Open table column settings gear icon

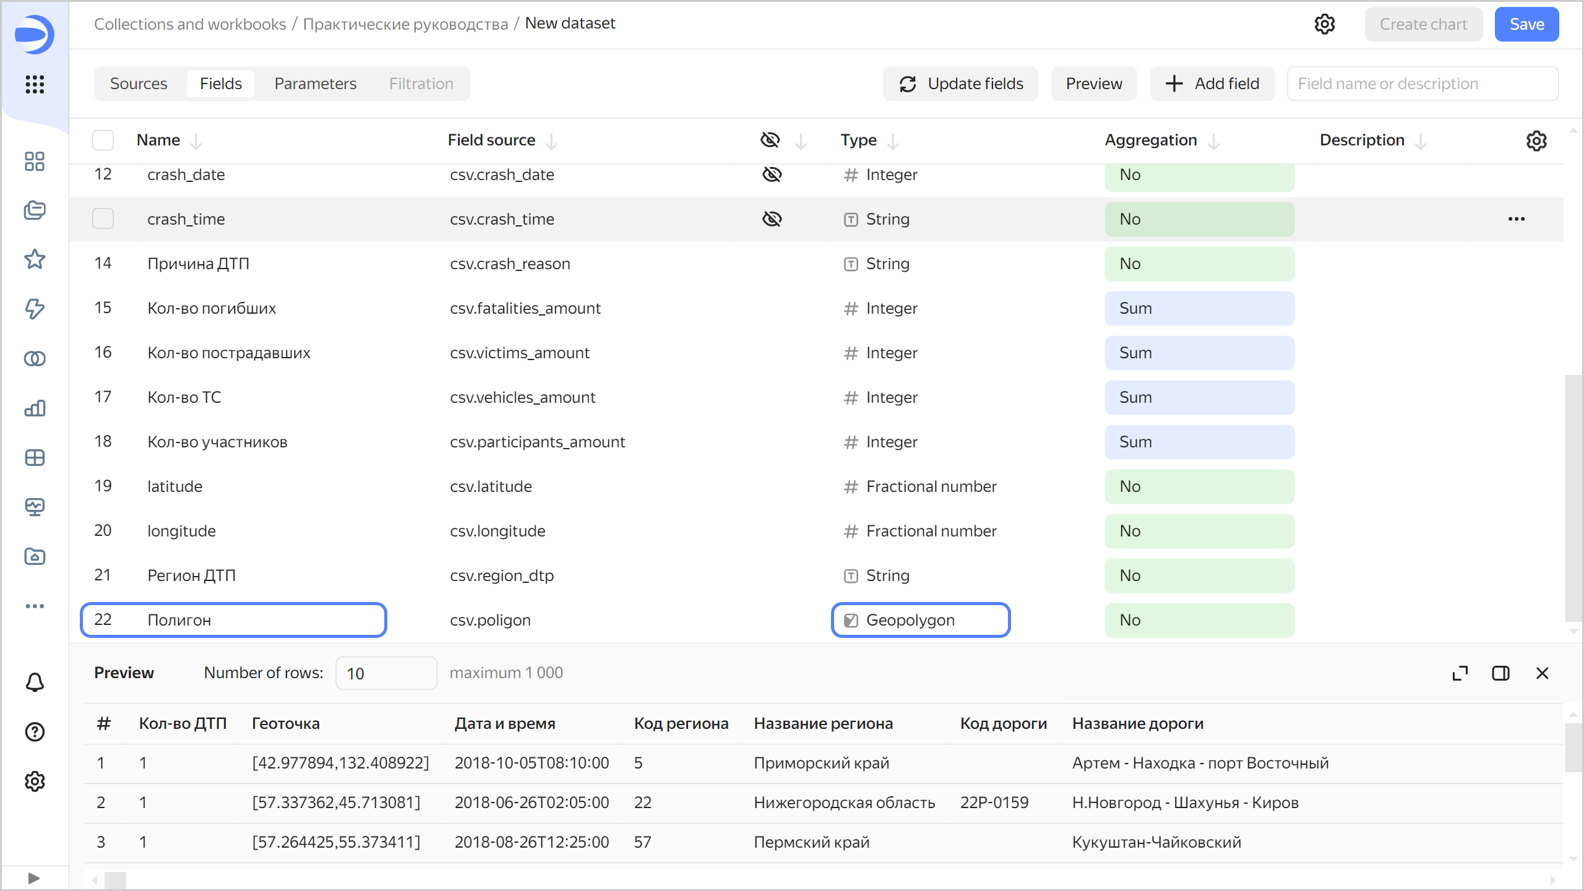pos(1536,141)
